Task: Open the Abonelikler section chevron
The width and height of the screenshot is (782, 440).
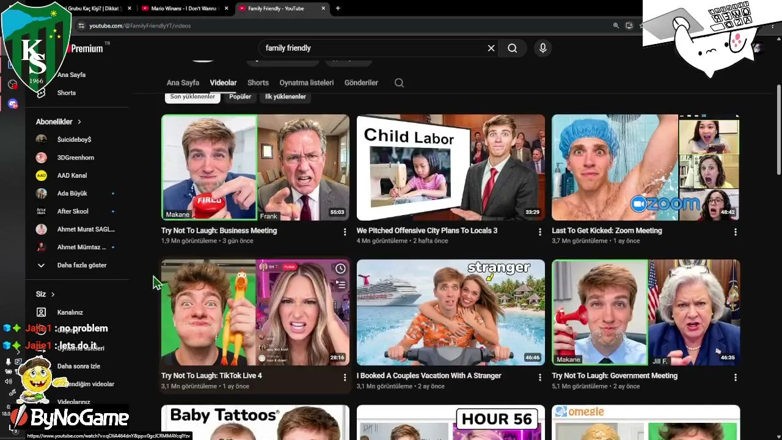Action: coord(79,122)
